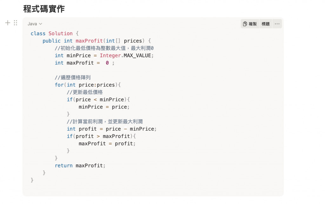The image size is (325, 204).
Task: Click the maxProfit = profit; statement
Action: pos(107,144)
